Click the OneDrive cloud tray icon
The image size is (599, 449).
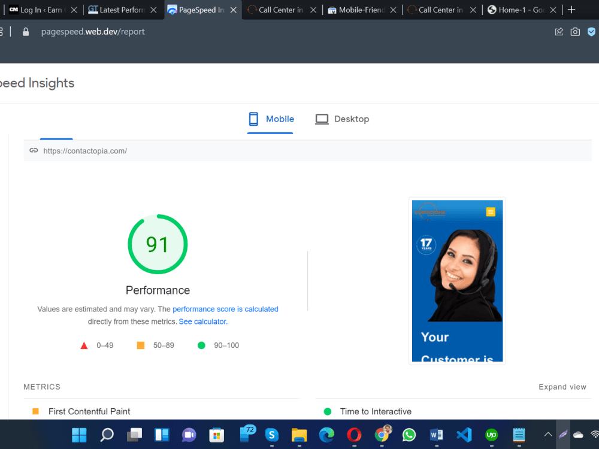578,435
